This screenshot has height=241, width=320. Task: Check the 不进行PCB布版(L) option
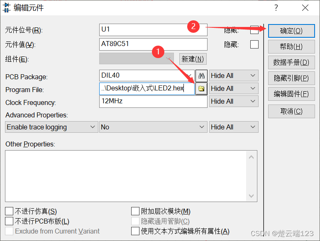[x=9, y=221]
